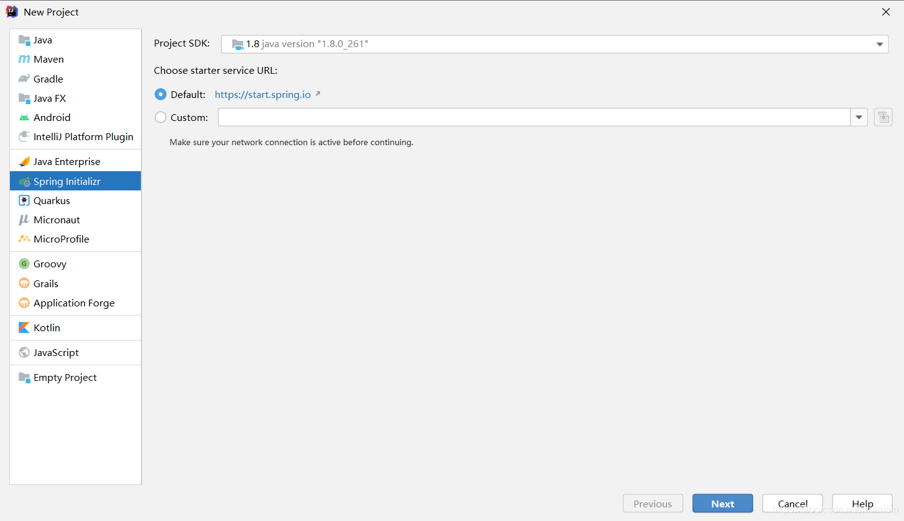This screenshot has width=904, height=521.
Task: Select Quarkus label in the list
Action: (52, 201)
